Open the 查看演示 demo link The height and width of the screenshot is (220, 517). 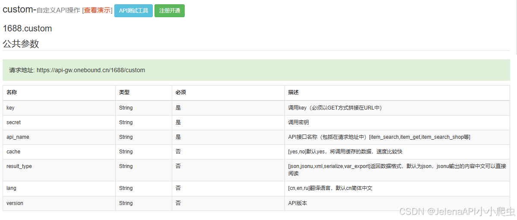97,10
